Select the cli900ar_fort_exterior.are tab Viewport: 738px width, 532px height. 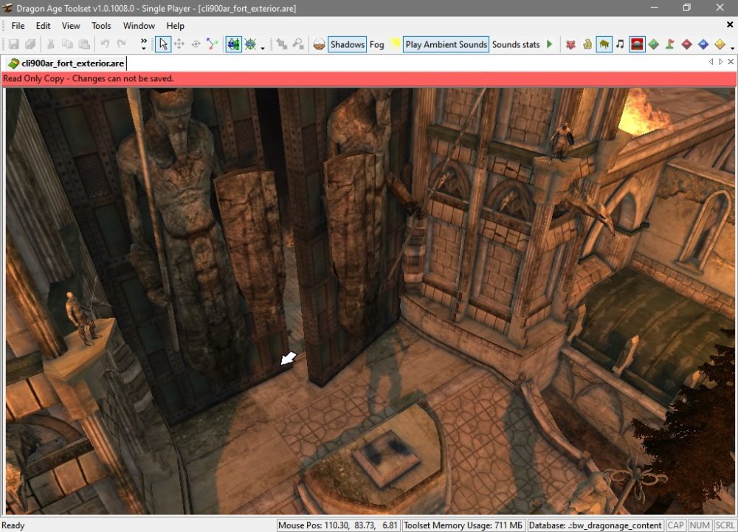[66, 63]
